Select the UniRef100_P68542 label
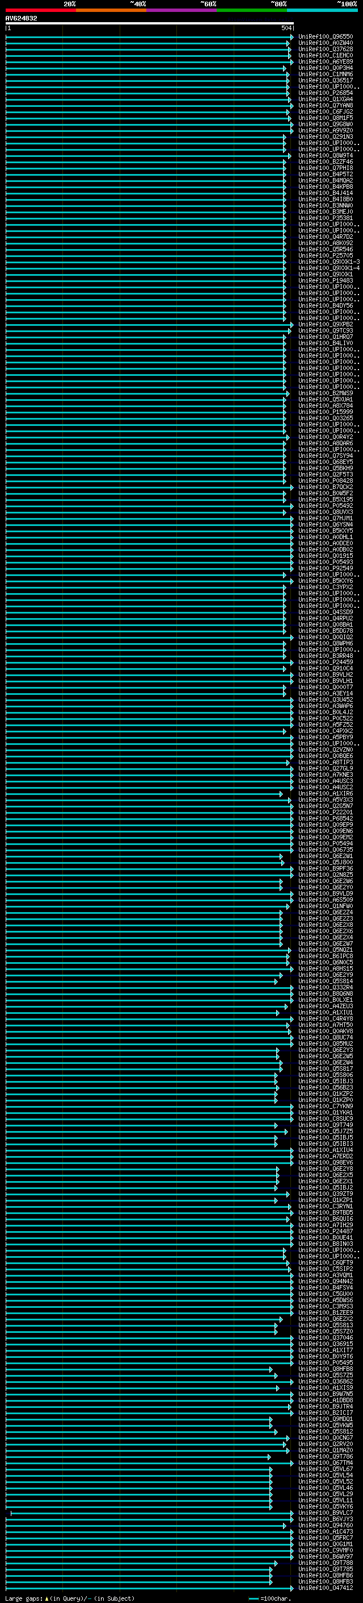The width and height of the screenshot is (363, 1603). click(x=326, y=818)
